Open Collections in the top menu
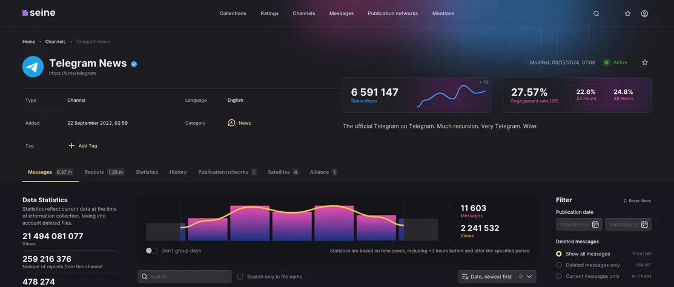The height and width of the screenshot is (287, 674). (233, 13)
